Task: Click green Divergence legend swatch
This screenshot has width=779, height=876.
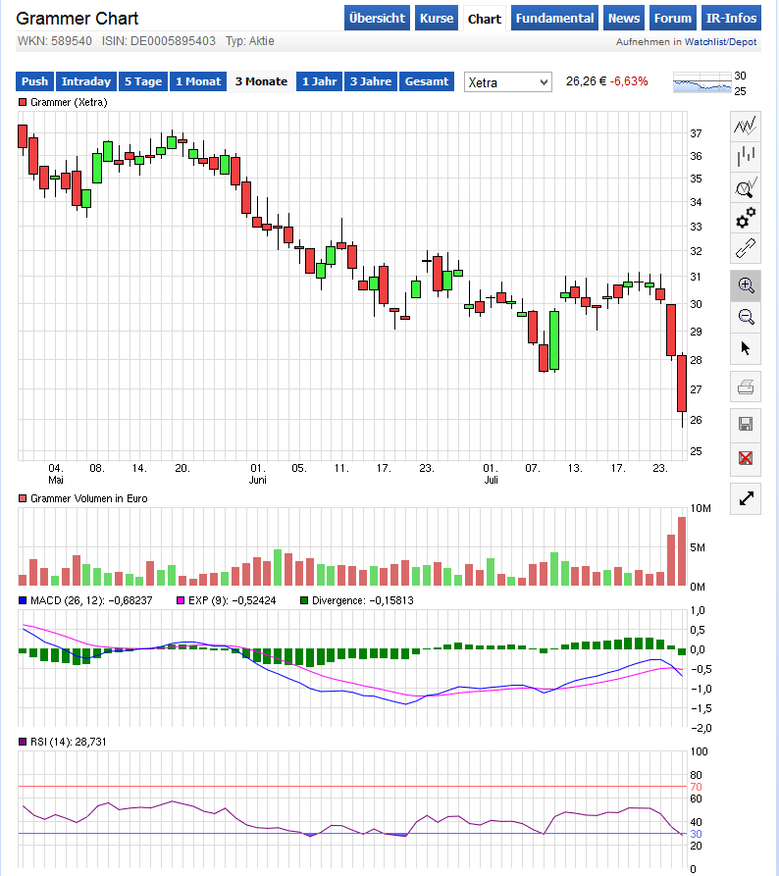Action: (x=304, y=600)
